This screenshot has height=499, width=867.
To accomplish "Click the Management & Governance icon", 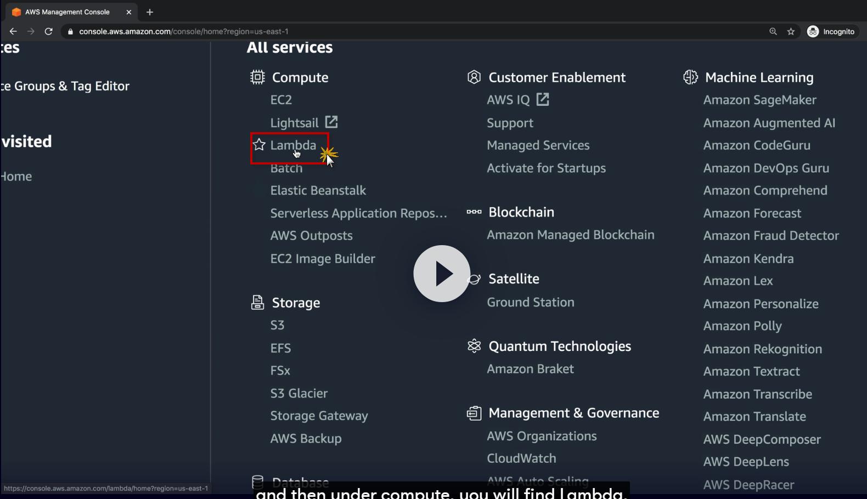I will [474, 413].
